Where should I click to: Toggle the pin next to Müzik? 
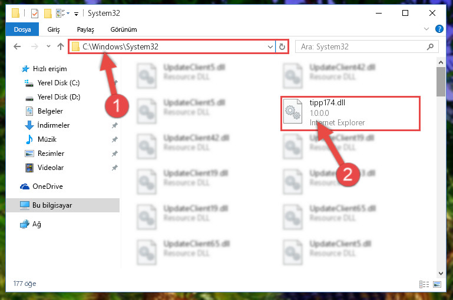[x=115, y=139]
